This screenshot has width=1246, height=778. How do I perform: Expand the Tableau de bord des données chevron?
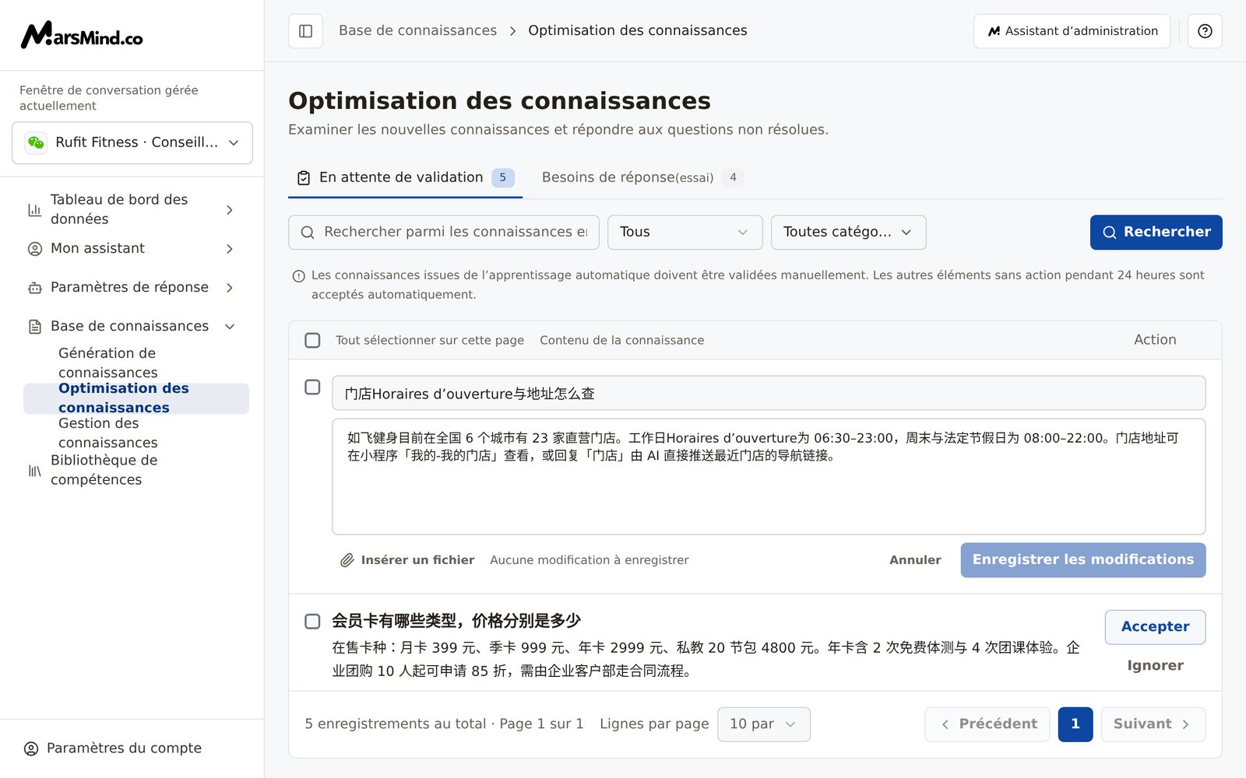point(230,210)
